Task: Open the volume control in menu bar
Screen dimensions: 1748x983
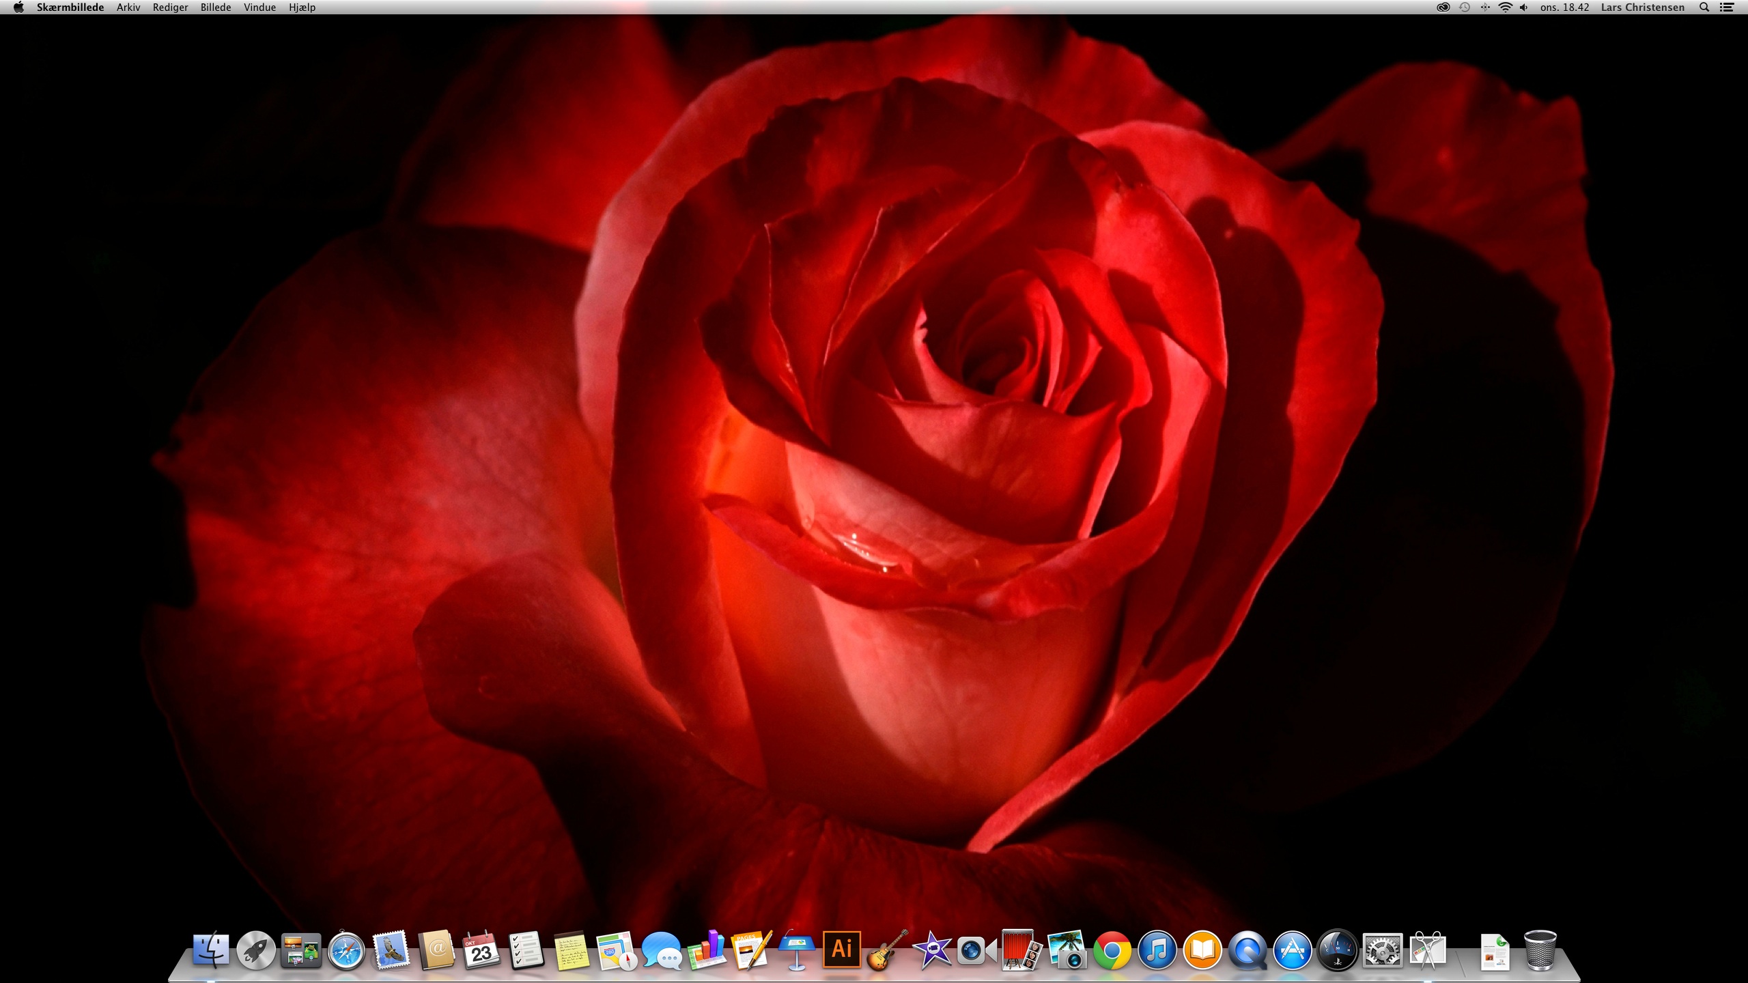Action: coord(1524,8)
